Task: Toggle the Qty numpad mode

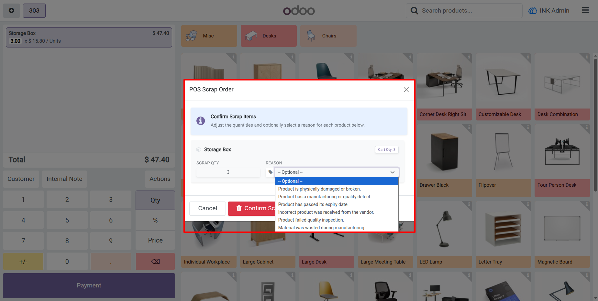Action: click(x=155, y=200)
